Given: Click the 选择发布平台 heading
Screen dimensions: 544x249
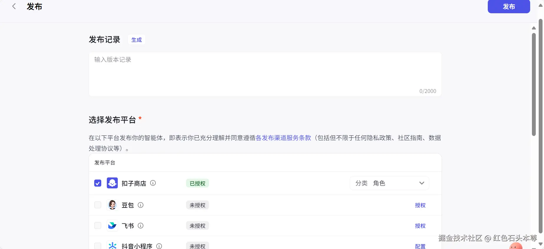Looking at the screenshot, I should pos(112,120).
